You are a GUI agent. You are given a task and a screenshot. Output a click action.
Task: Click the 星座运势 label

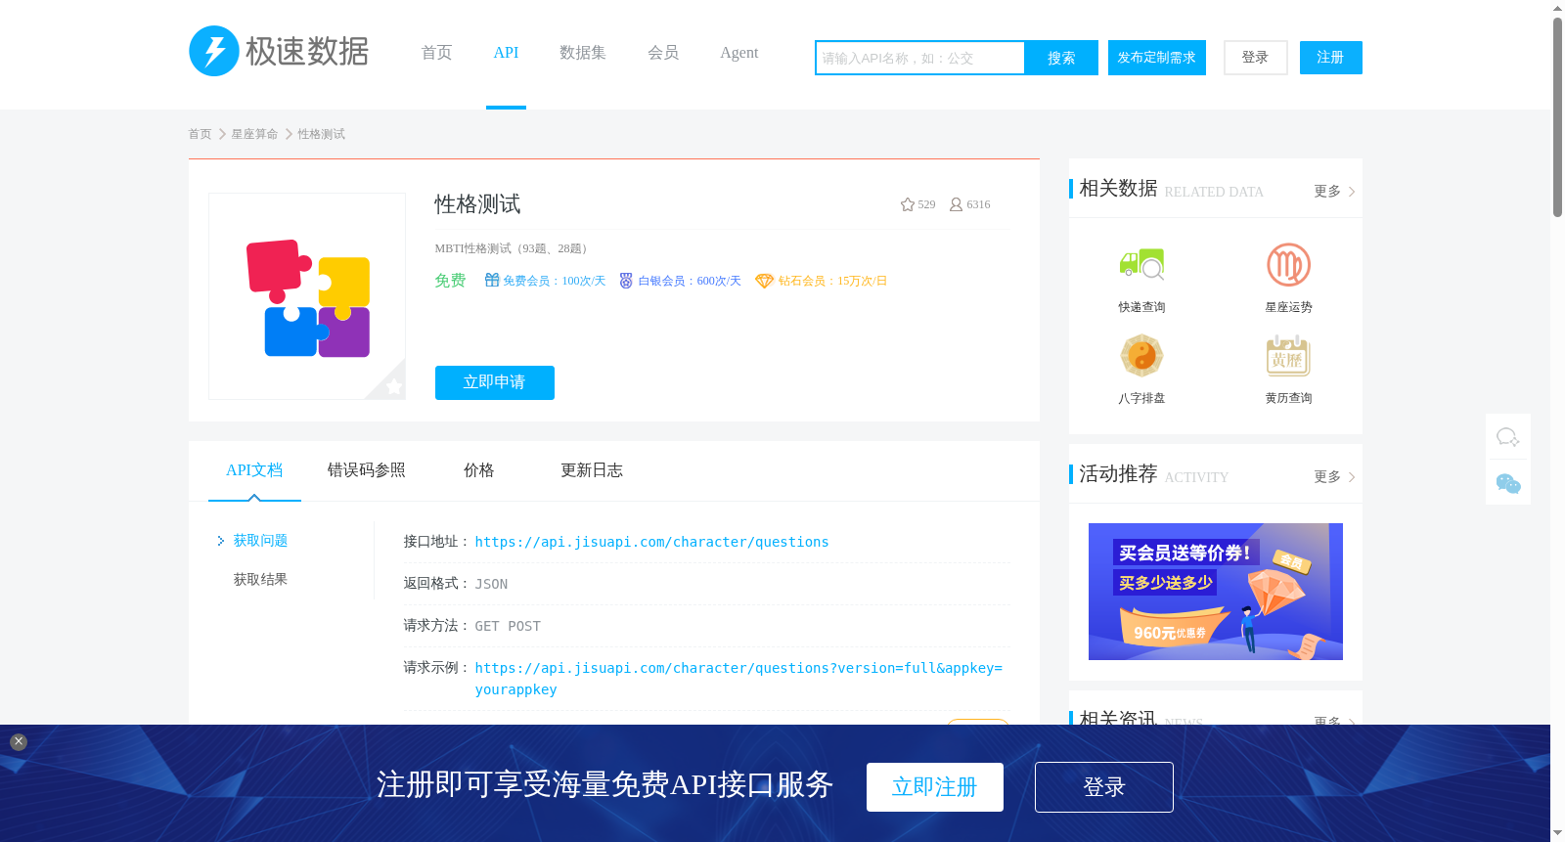[1288, 307]
